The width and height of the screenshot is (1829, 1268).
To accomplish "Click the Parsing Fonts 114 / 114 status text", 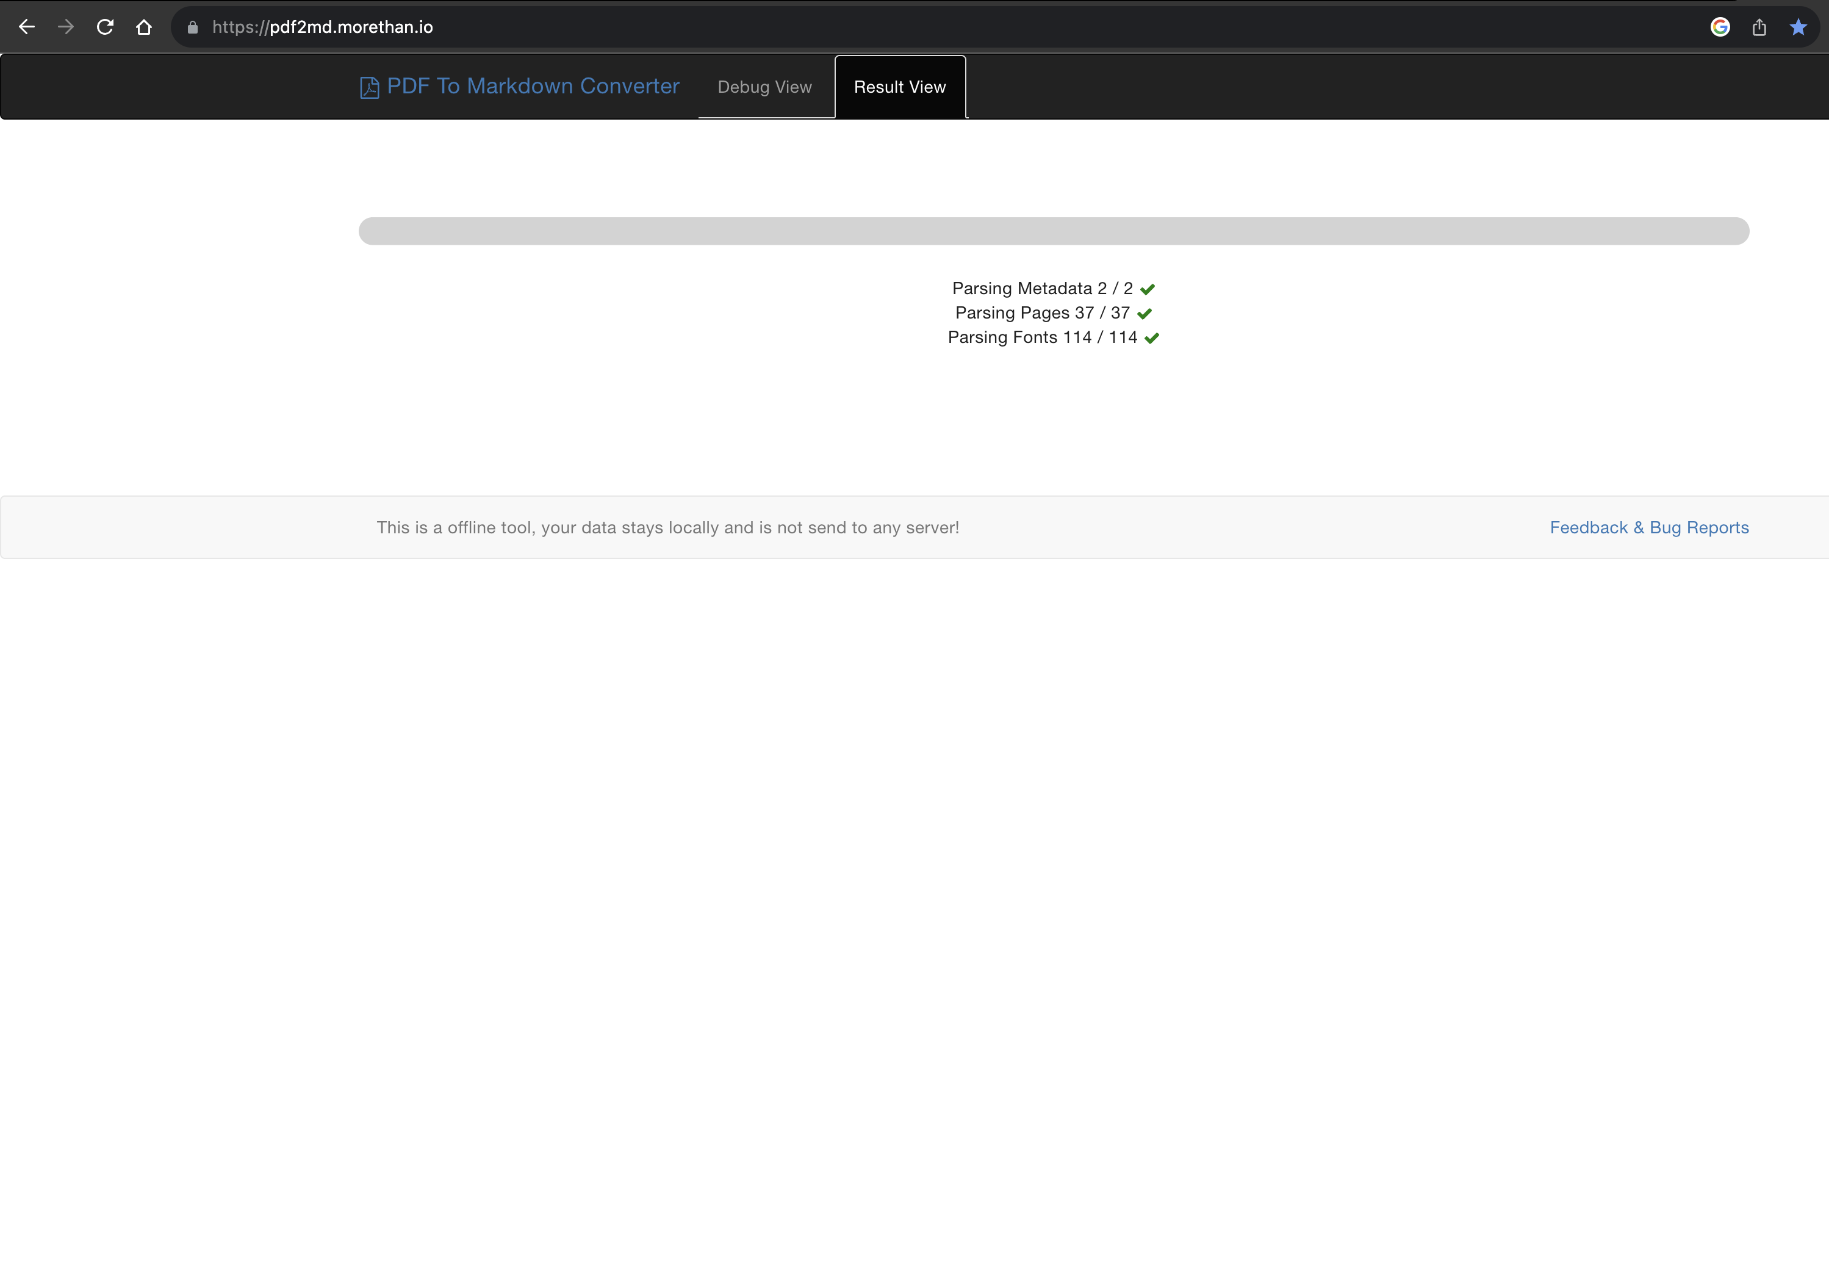I will pos(1043,337).
